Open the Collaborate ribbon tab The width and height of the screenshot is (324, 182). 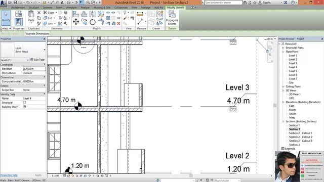click(121, 8)
